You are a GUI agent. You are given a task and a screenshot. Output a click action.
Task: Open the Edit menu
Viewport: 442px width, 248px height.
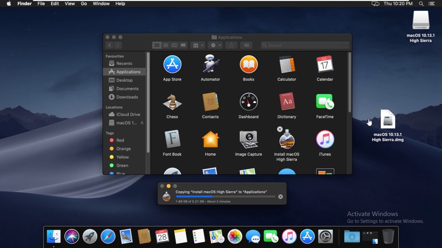coord(55,4)
